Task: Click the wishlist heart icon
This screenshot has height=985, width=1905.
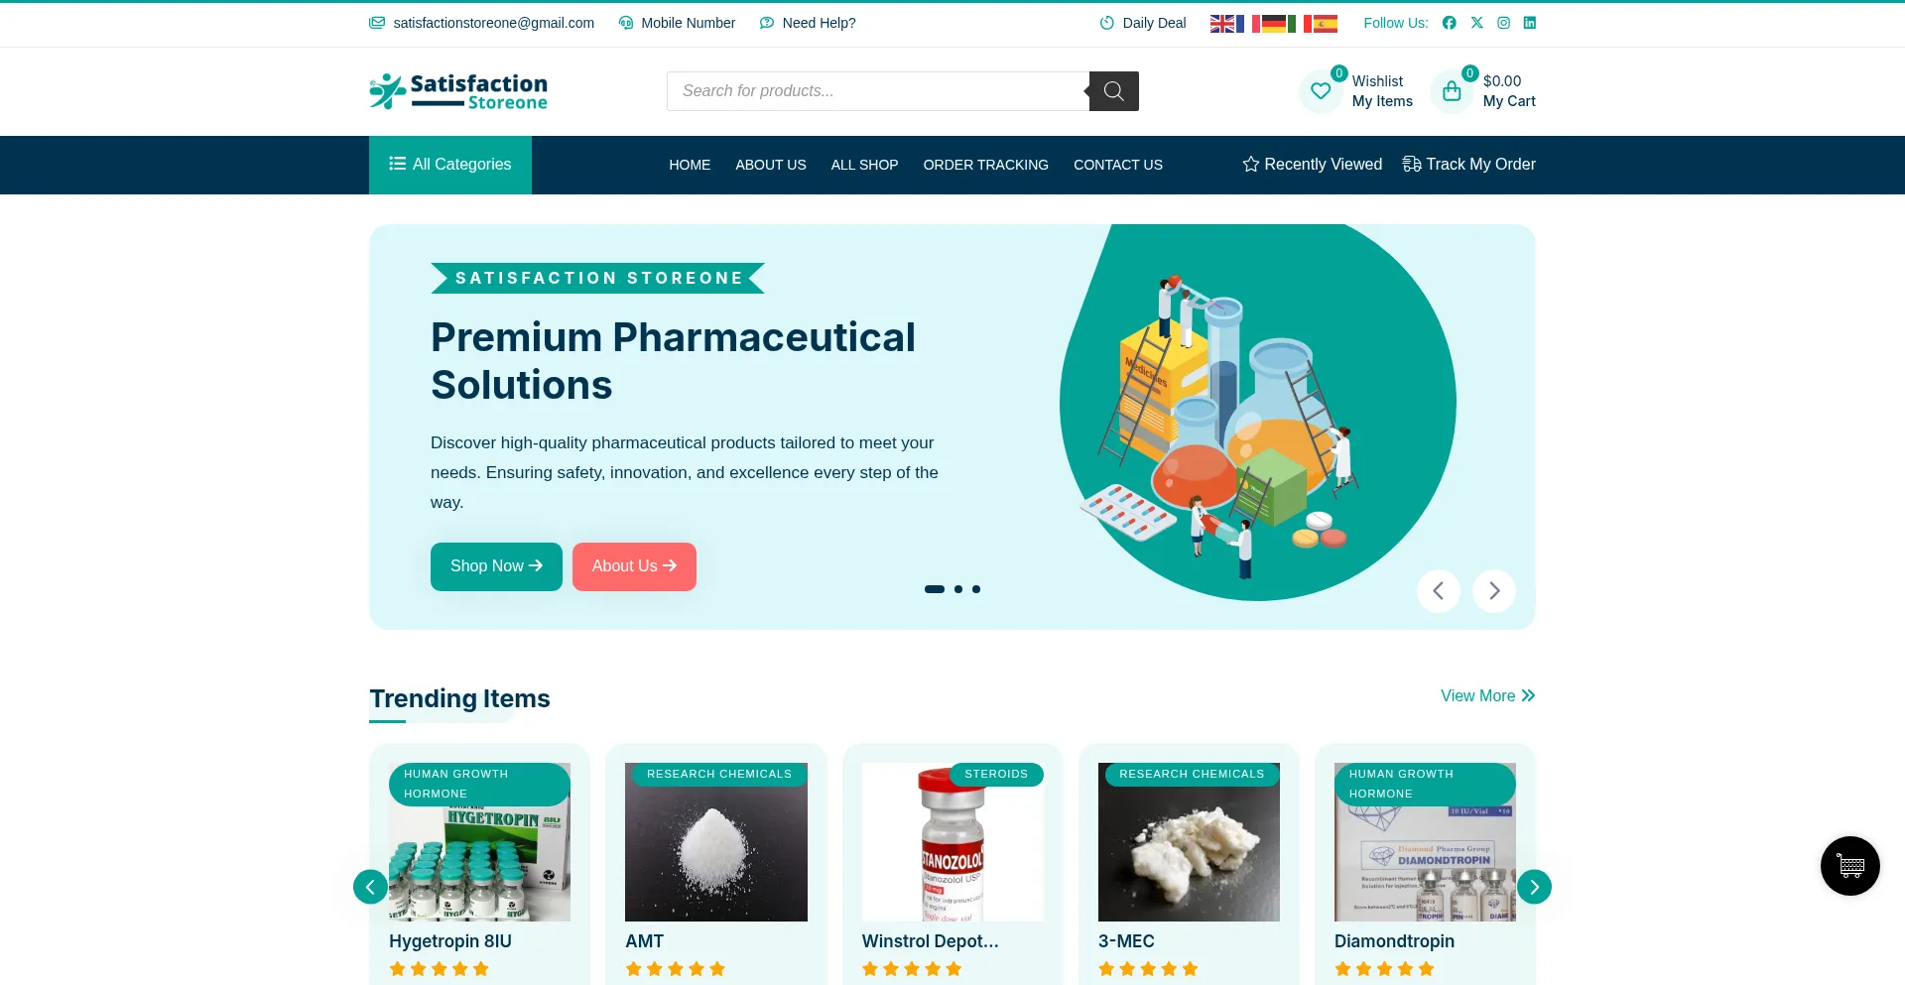Action: pyautogui.click(x=1321, y=91)
